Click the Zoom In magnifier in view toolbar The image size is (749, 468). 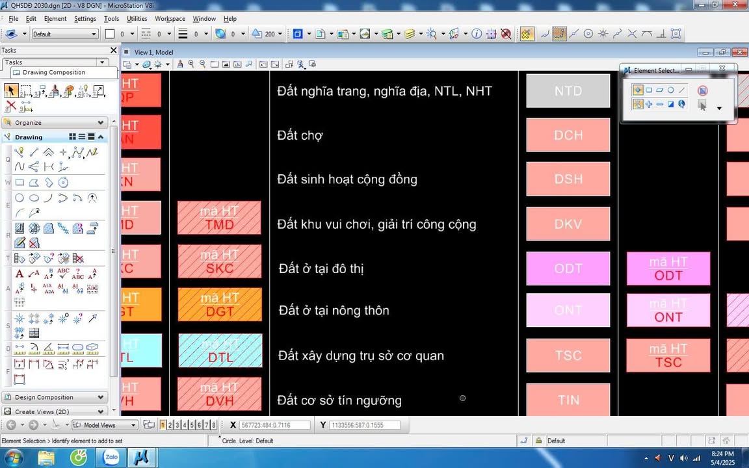(191, 64)
